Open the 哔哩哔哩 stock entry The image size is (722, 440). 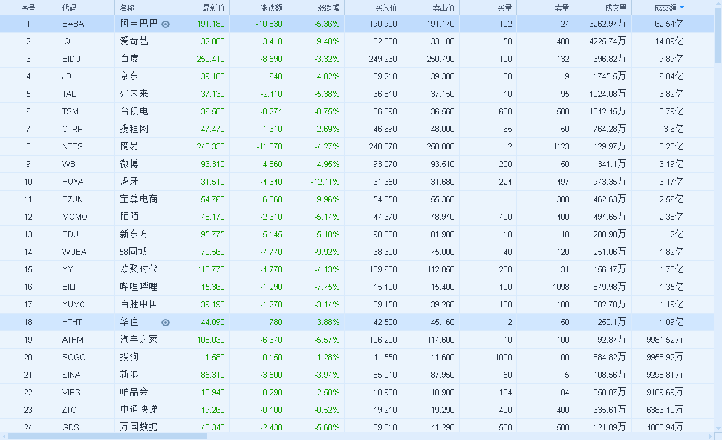(x=138, y=287)
